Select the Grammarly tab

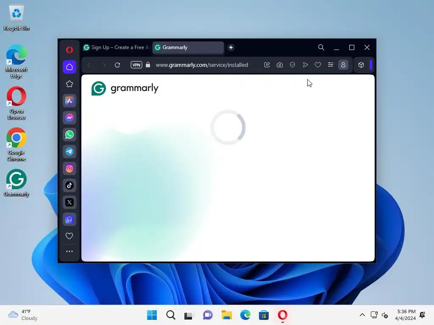tap(188, 47)
